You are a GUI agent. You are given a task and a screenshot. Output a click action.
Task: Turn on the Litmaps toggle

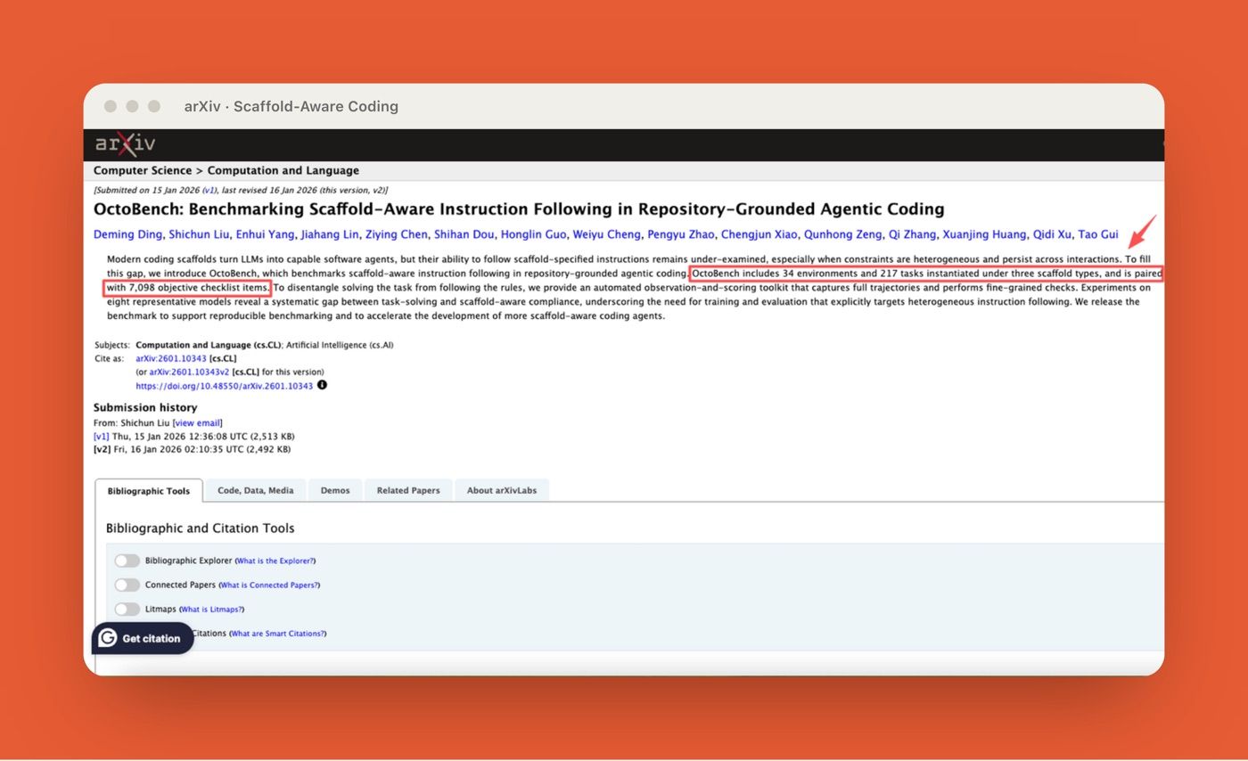tap(127, 609)
